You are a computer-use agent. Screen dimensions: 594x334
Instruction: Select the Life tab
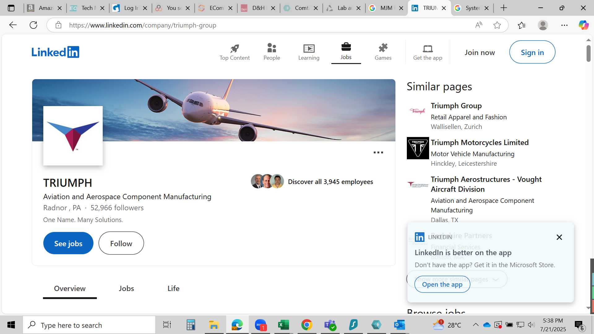173,289
